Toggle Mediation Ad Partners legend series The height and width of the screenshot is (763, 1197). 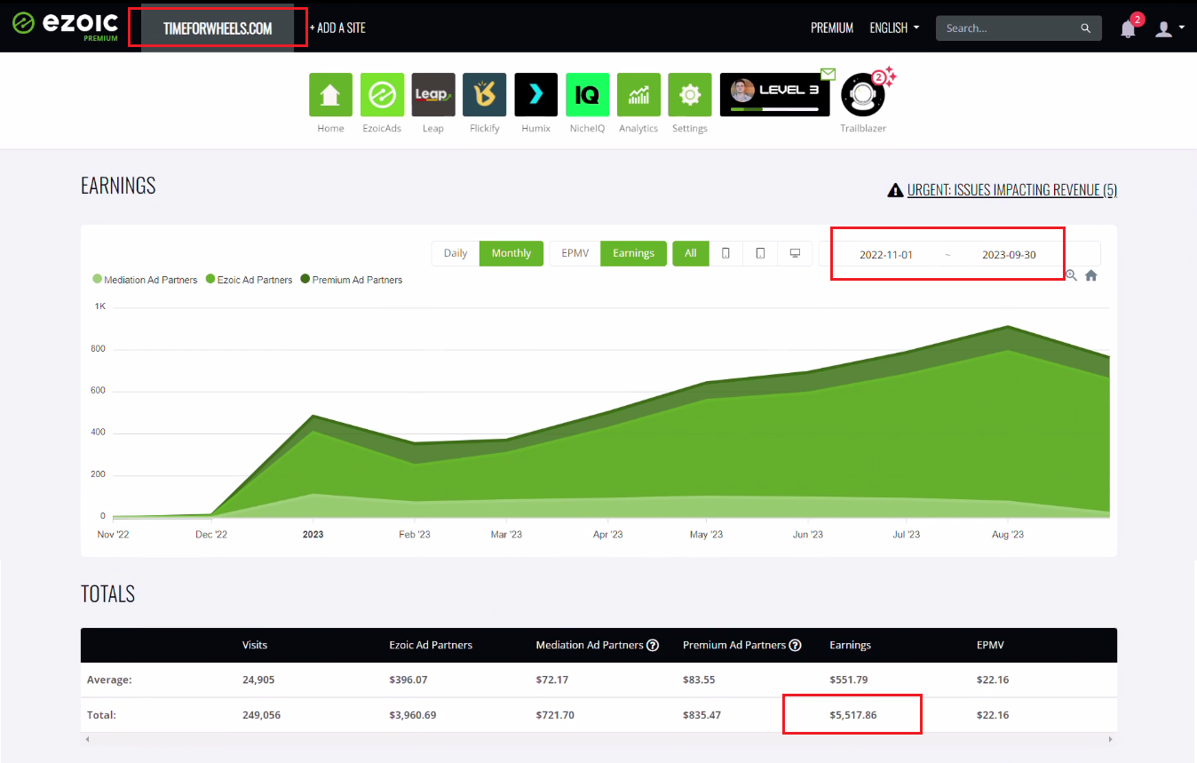(145, 280)
